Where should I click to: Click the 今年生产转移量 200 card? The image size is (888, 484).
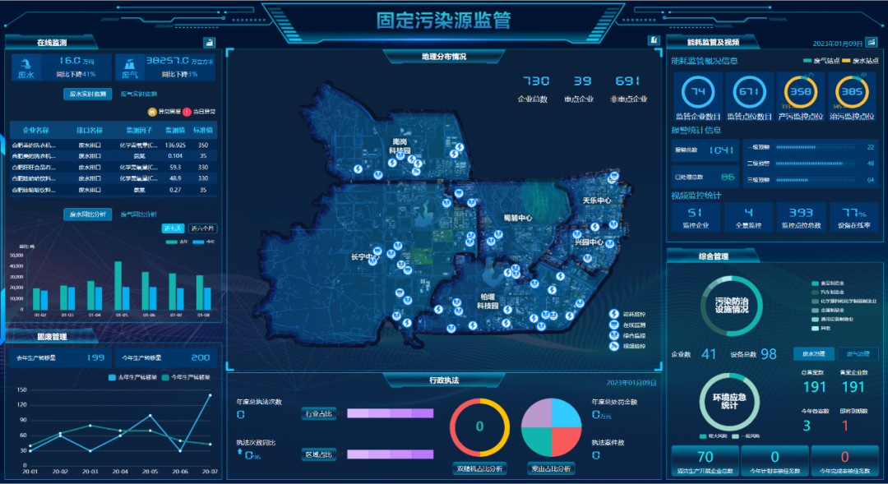[165, 357]
